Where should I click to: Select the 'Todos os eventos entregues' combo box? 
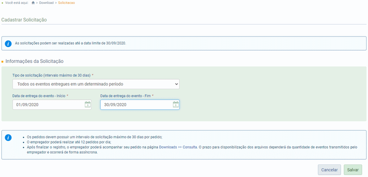(x=96, y=84)
